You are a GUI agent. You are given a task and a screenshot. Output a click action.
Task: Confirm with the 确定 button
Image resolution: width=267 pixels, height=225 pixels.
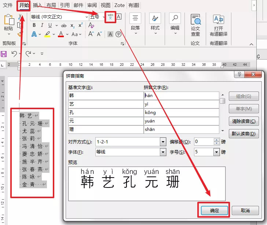pyautogui.click(x=215, y=211)
